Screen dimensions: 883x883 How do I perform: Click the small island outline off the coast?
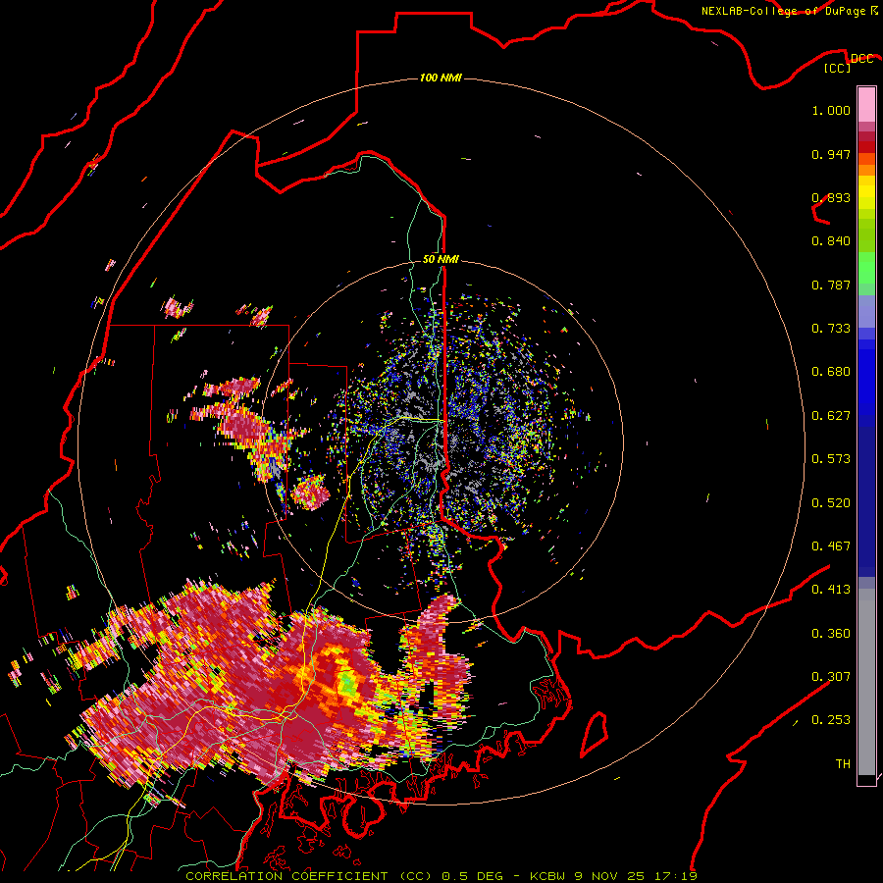595,734
